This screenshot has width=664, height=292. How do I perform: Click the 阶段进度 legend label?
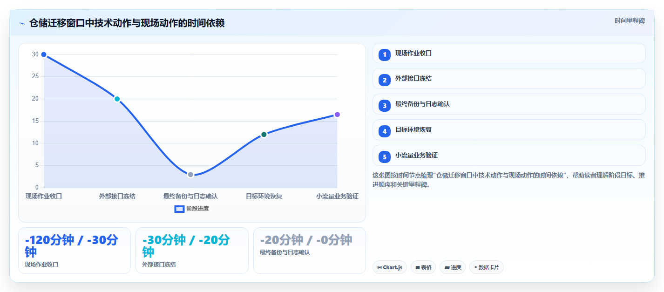click(x=197, y=209)
